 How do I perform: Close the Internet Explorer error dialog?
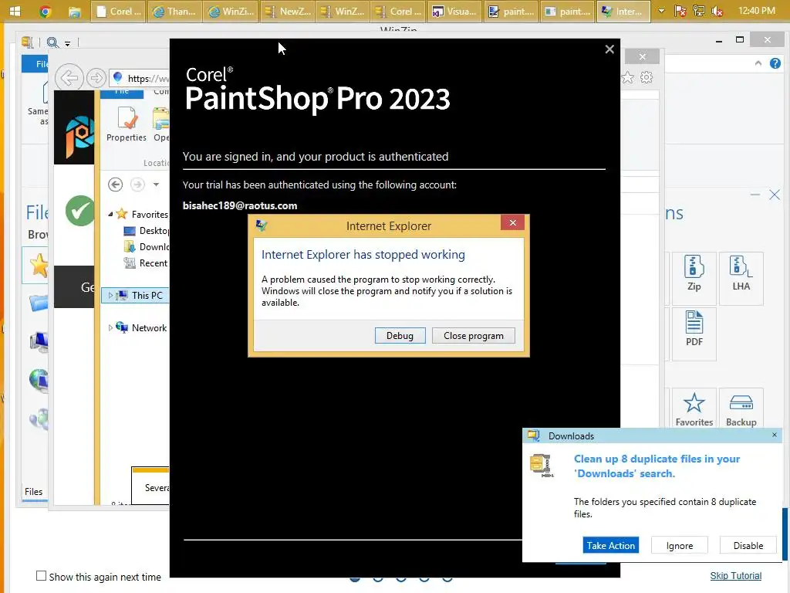point(512,223)
